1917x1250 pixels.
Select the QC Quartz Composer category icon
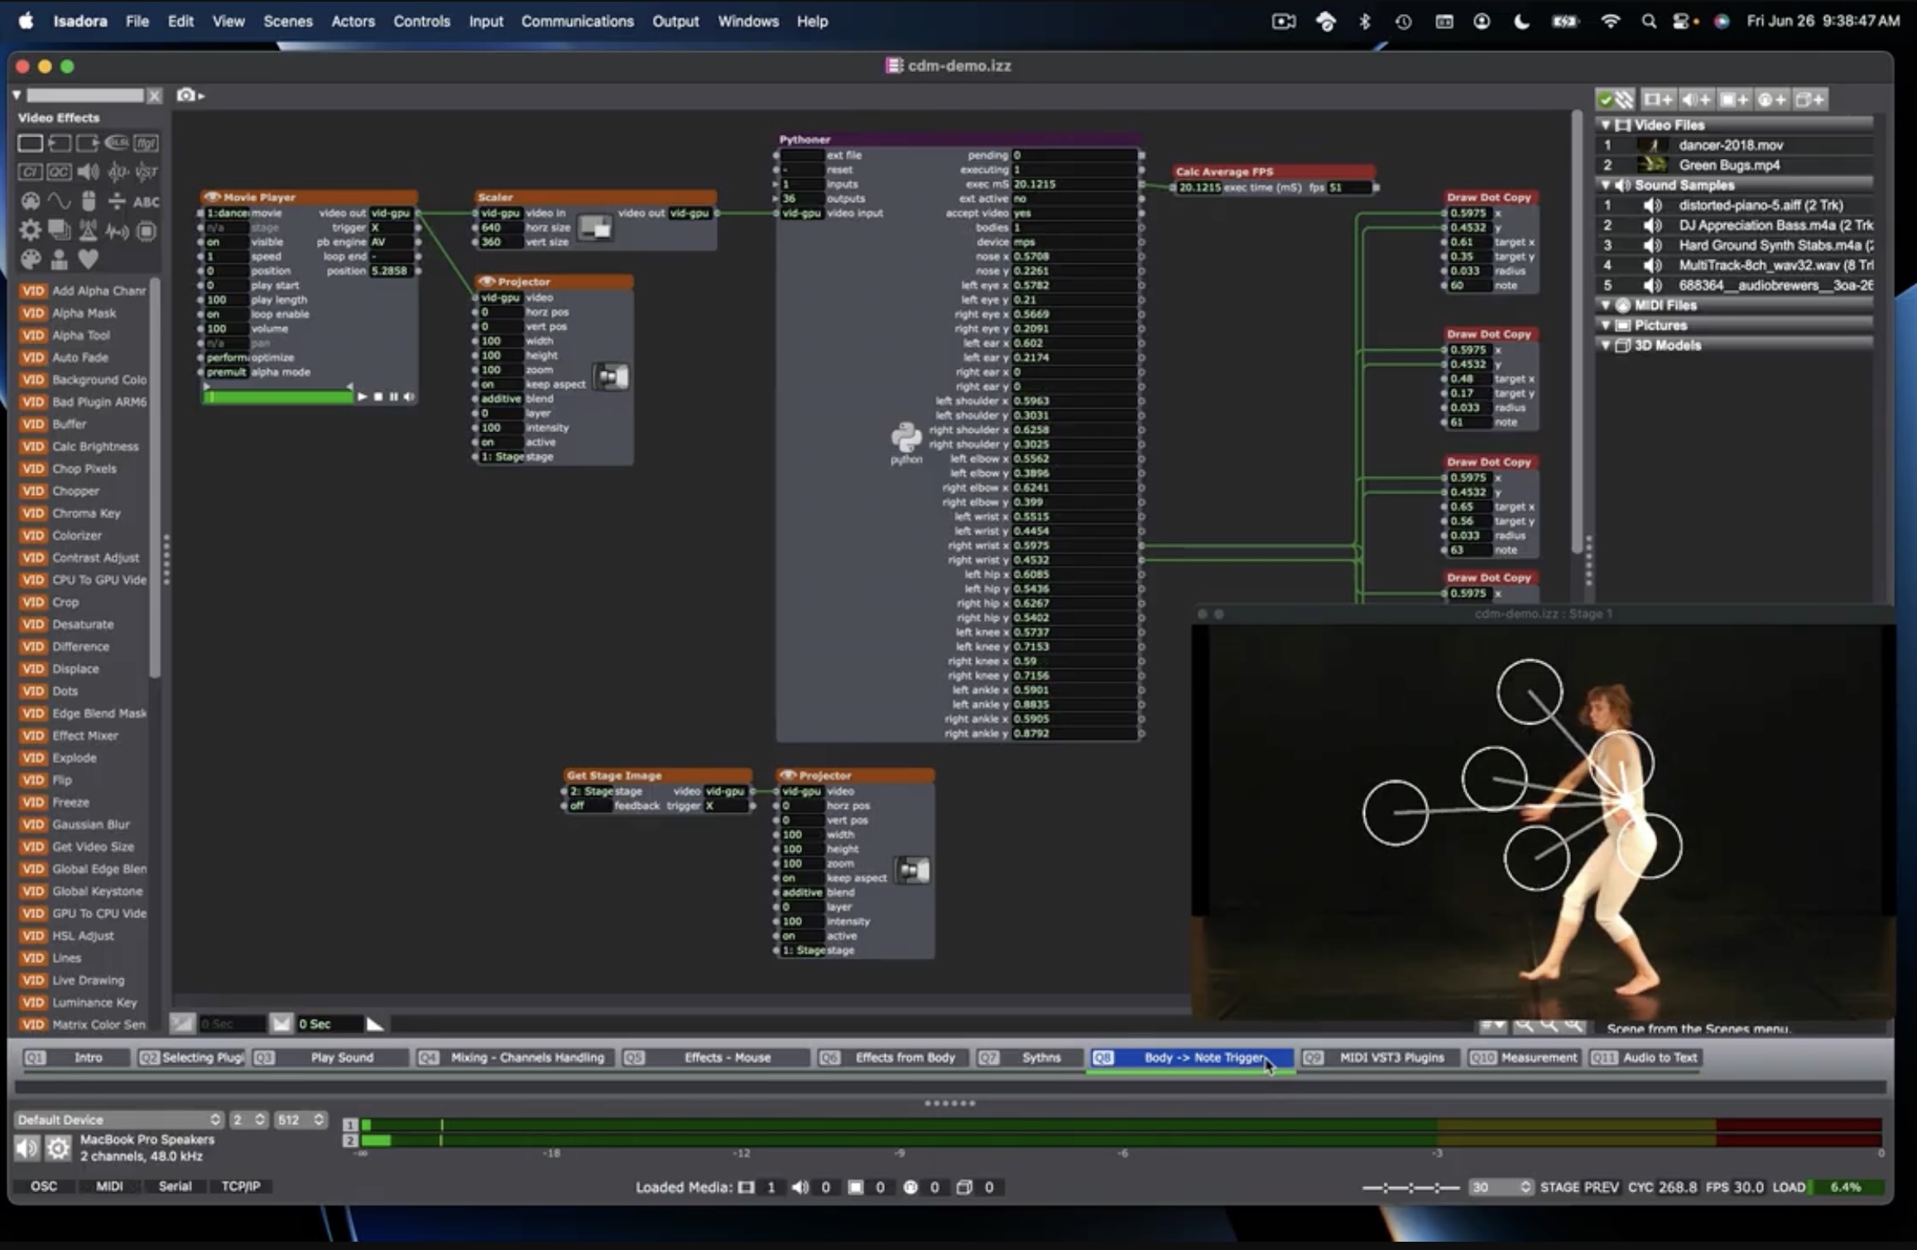click(x=59, y=172)
